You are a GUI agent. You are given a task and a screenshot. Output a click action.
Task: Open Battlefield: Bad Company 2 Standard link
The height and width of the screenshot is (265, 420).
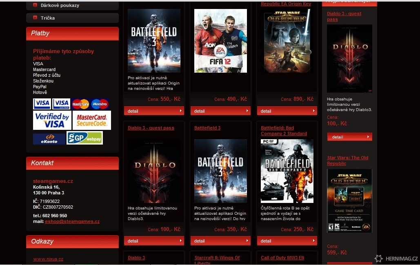(284, 131)
